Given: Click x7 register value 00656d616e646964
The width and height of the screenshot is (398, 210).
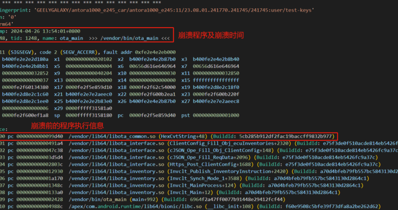Looking at the screenshot, I should [216, 66].
